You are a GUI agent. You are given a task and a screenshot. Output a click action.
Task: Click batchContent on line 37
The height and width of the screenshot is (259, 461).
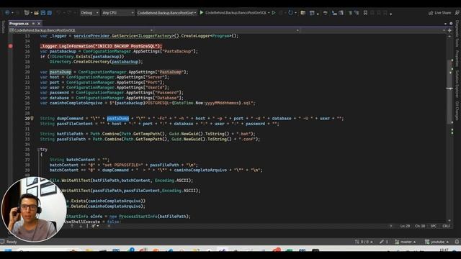[81, 160]
